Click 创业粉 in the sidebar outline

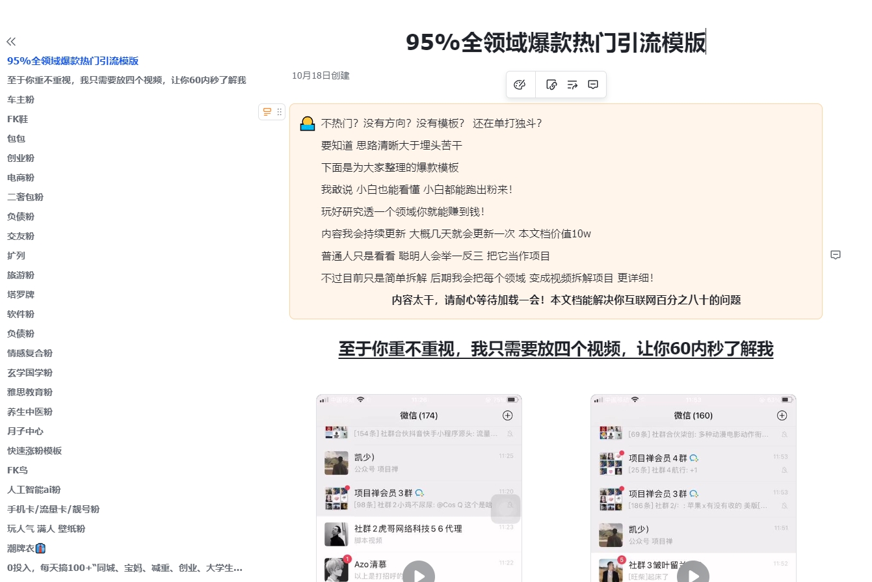click(21, 158)
